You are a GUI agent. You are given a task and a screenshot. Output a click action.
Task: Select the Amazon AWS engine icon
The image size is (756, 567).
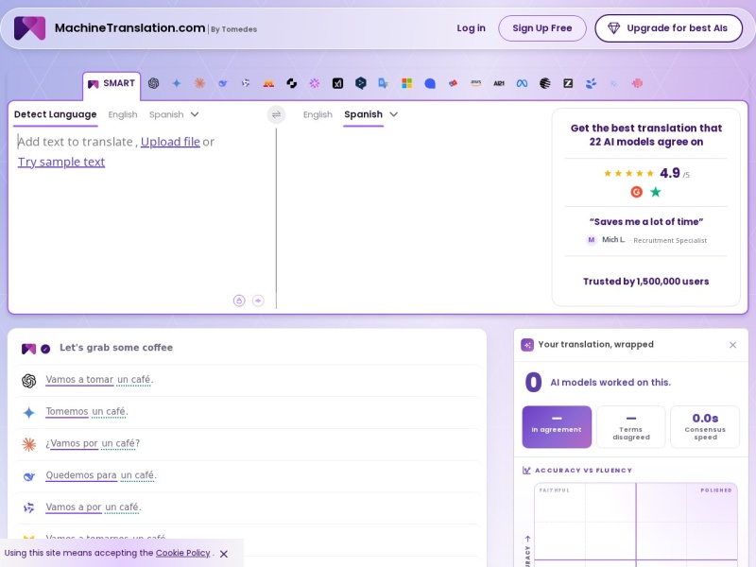(476, 83)
